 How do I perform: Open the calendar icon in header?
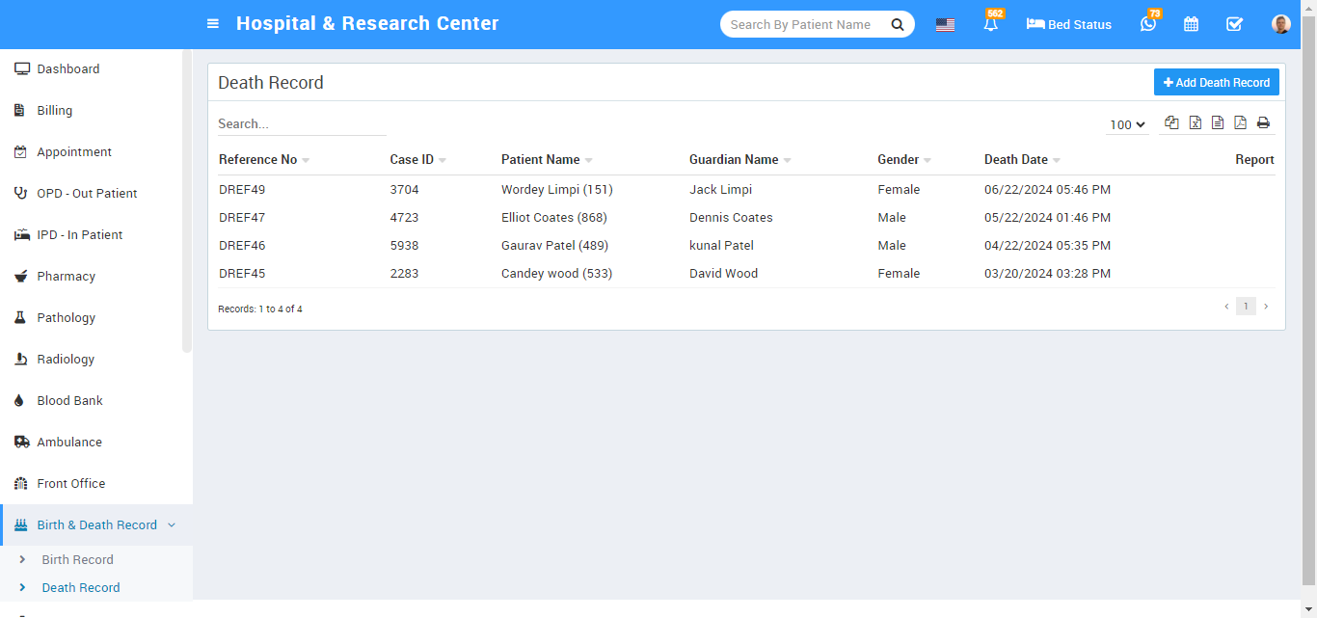click(1191, 24)
